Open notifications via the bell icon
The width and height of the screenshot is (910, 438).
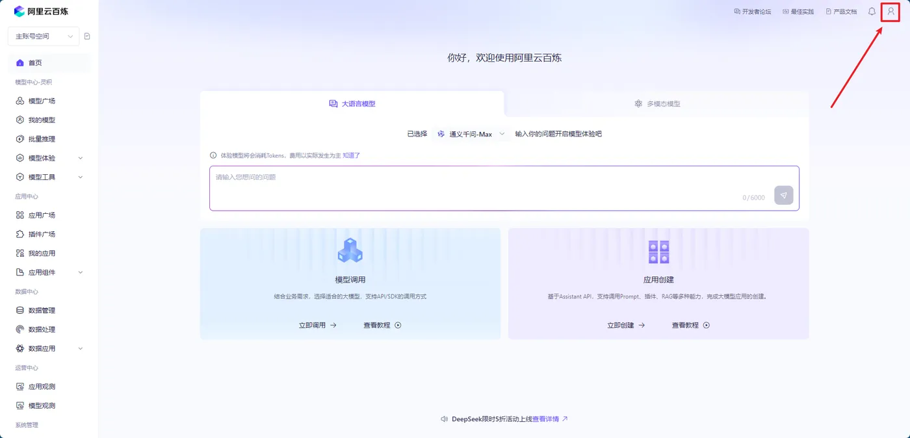point(872,12)
